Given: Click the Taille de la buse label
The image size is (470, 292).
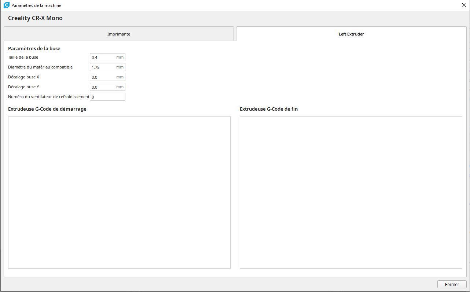Looking at the screenshot, I should pyautogui.click(x=23, y=57).
